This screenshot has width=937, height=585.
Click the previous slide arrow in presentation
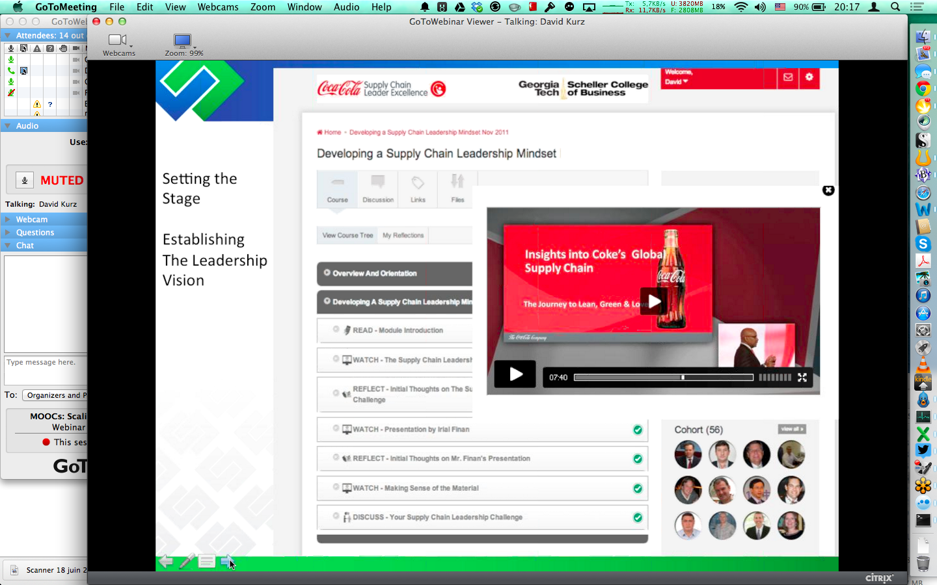click(x=166, y=562)
